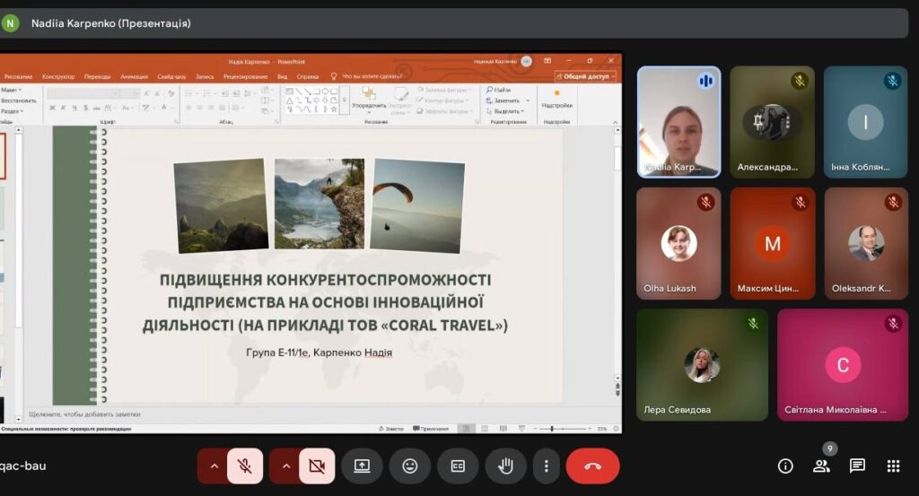
Task: Show the participants people list
Action: tap(821, 466)
